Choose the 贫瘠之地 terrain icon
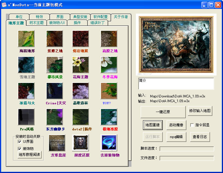This screenshot has width=223, height=173. coord(55,39)
